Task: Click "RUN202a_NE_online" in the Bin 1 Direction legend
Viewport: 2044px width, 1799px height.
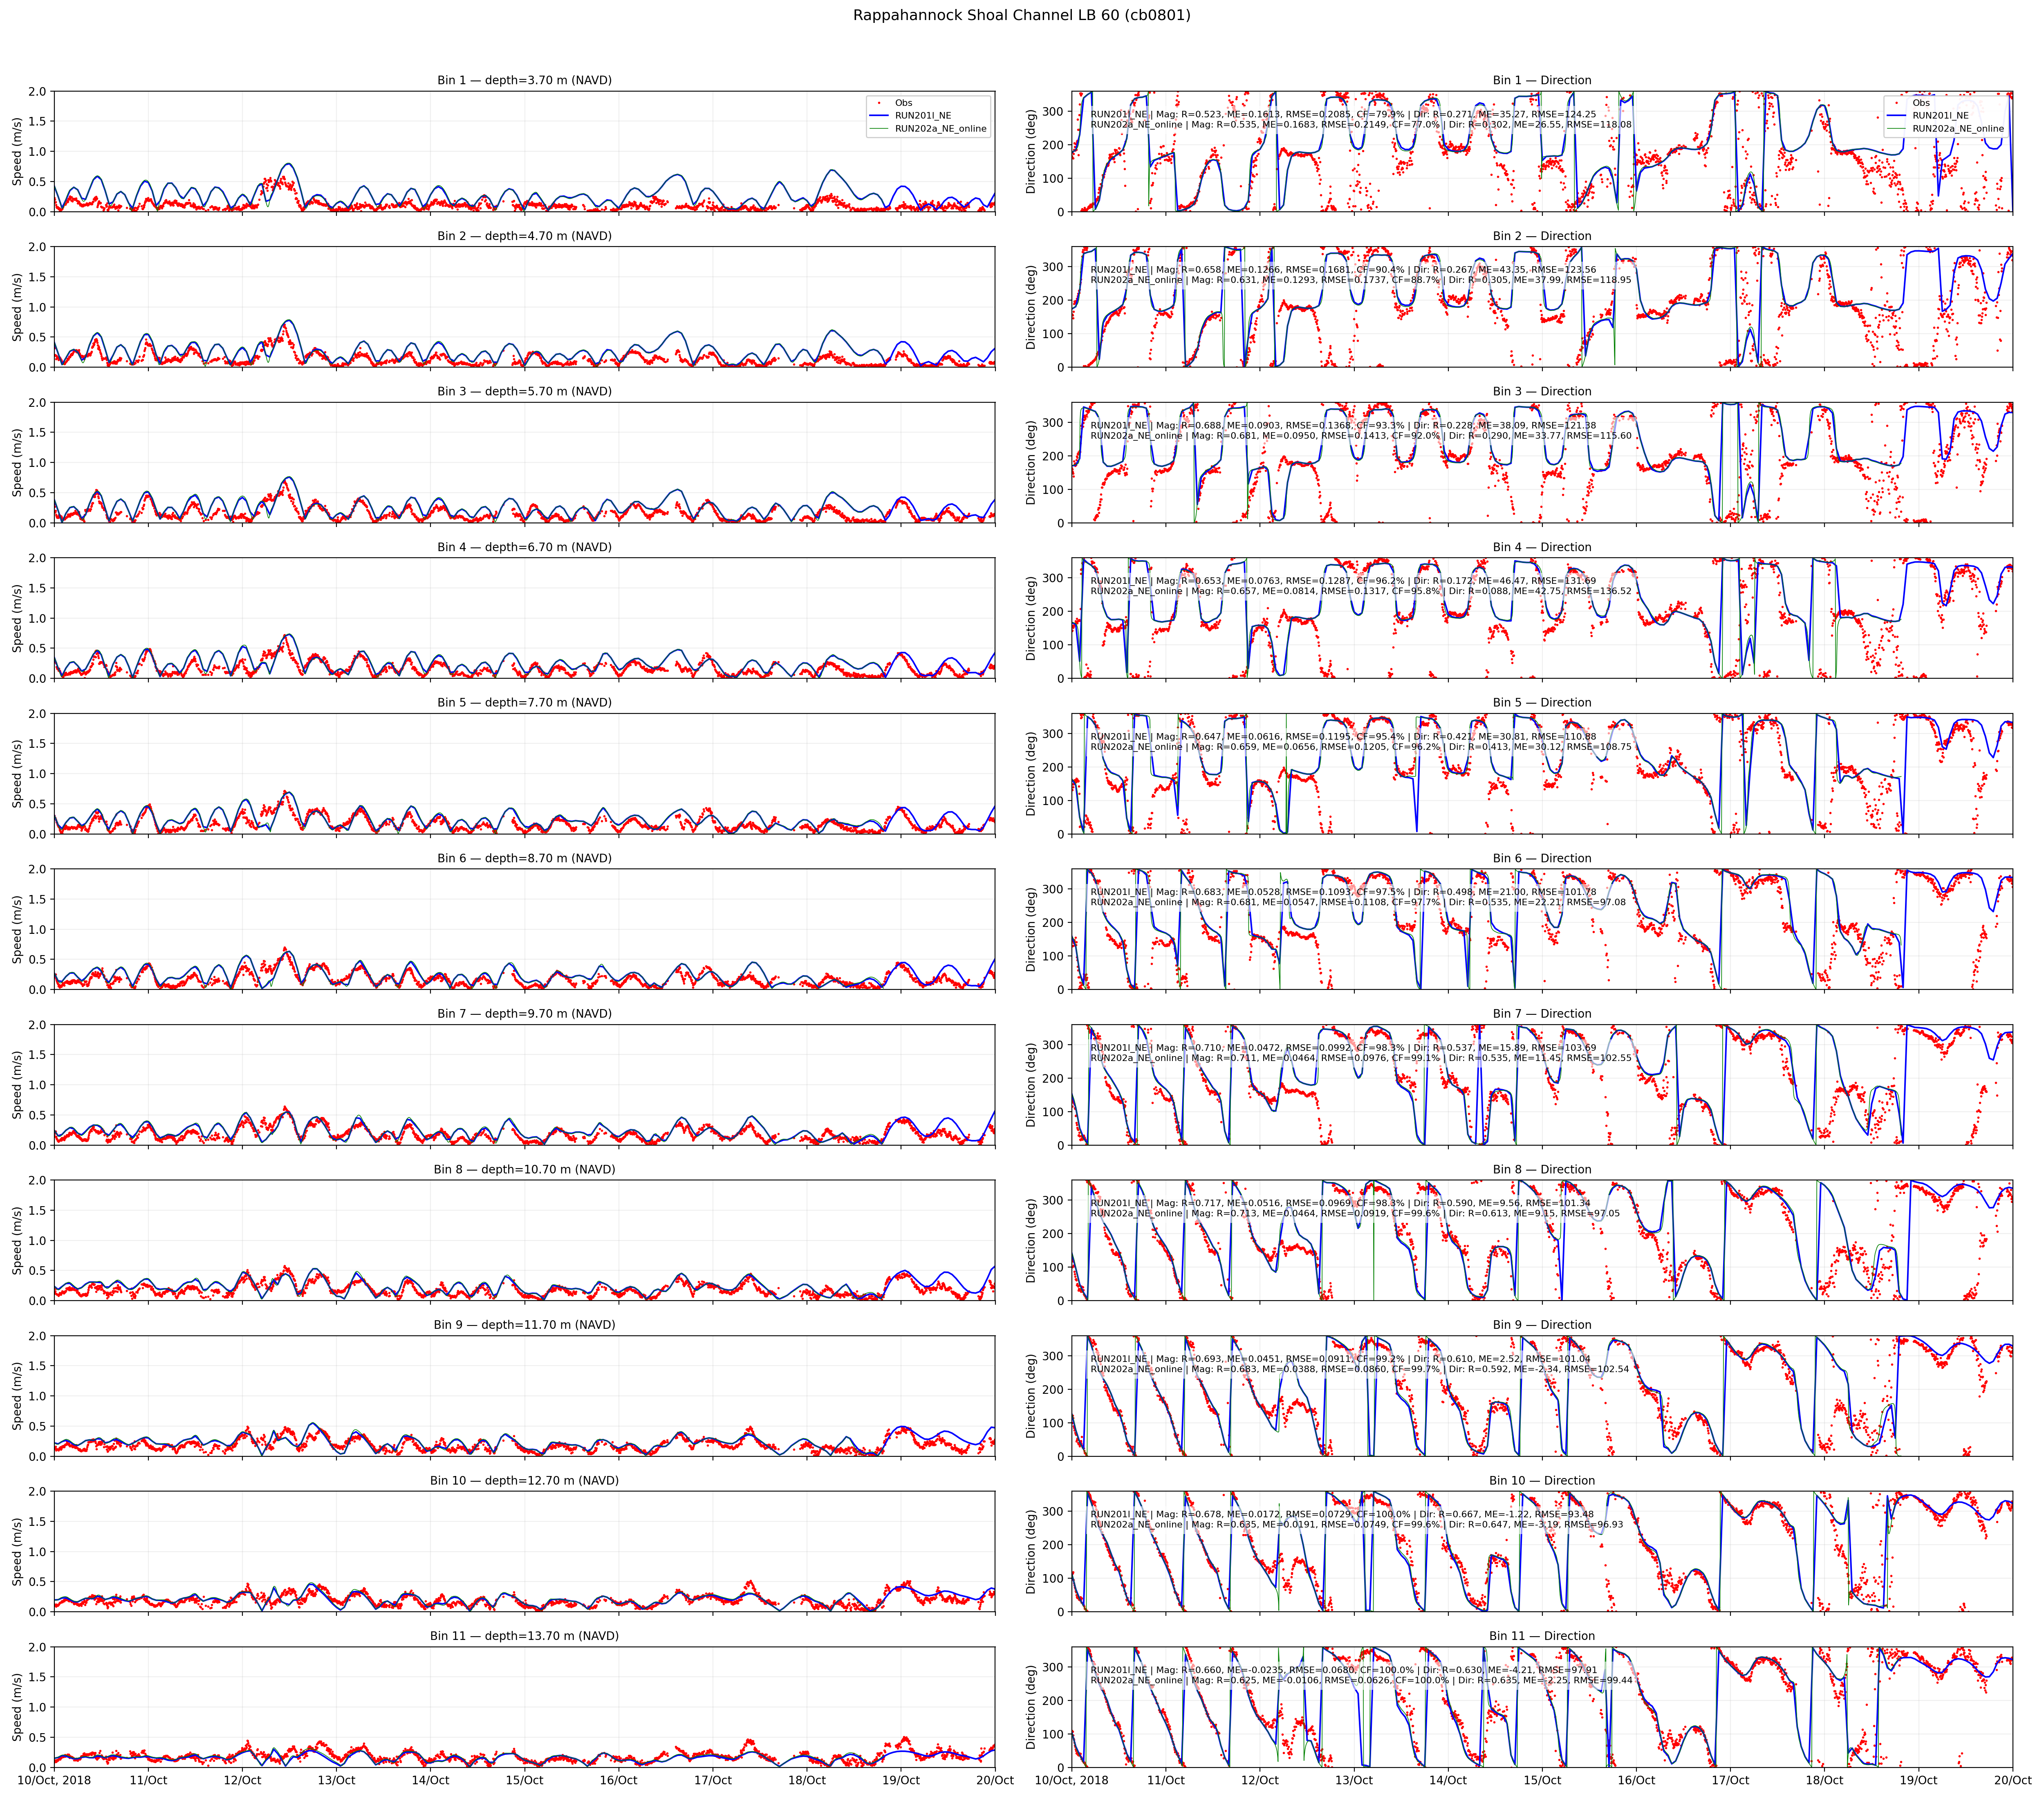Action: point(1958,129)
